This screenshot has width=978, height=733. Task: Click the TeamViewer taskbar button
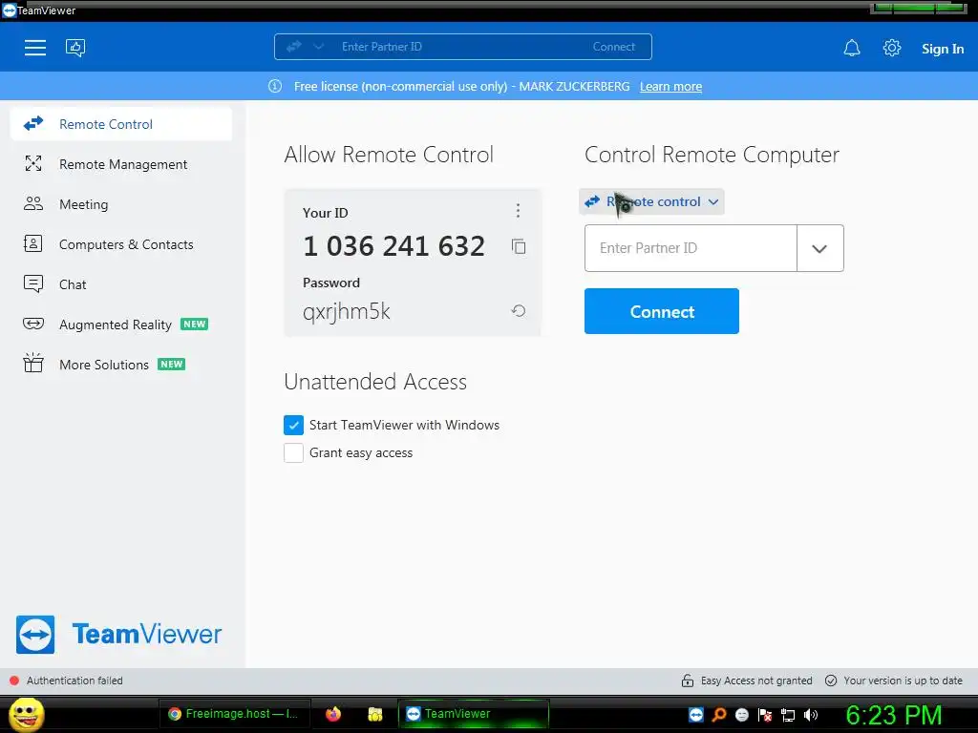coord(474,714)
